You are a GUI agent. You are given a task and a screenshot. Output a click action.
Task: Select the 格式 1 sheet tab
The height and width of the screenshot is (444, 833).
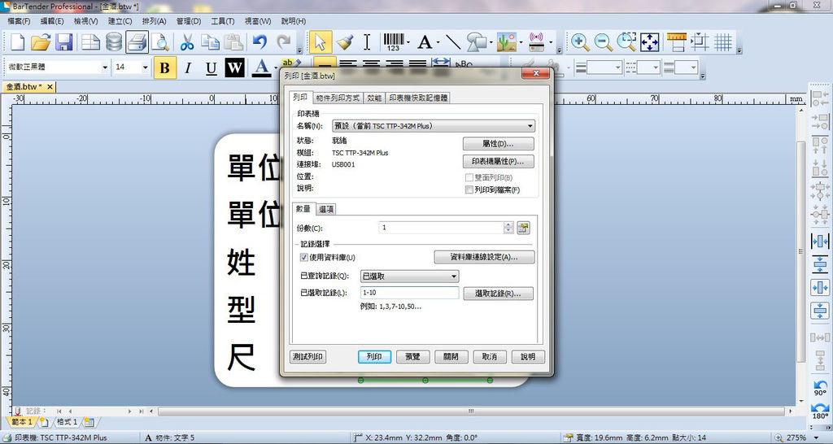(x=68, y=422)
